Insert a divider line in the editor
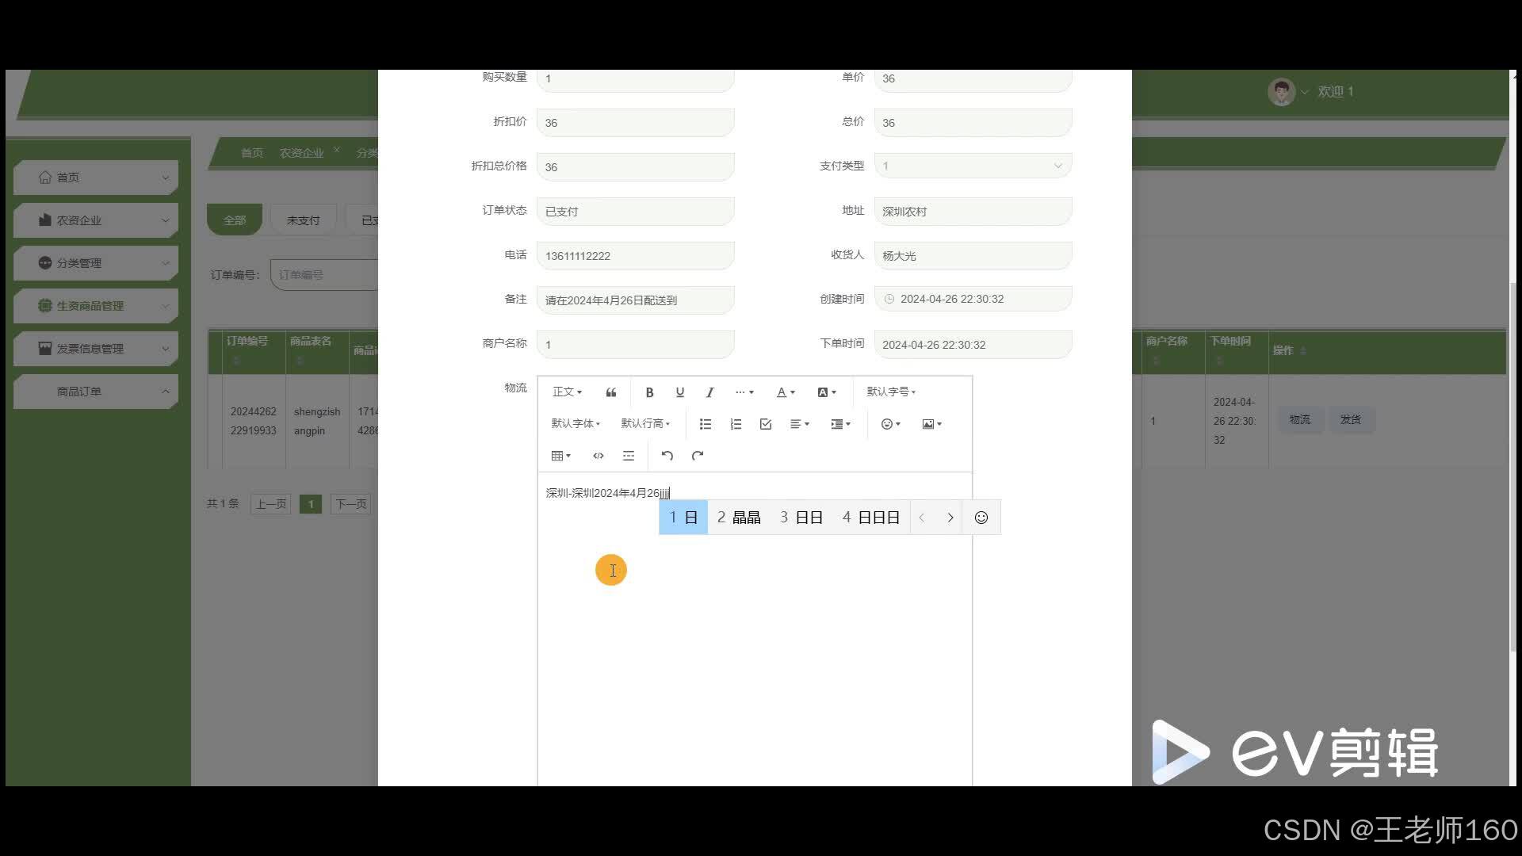 (629, 456)
